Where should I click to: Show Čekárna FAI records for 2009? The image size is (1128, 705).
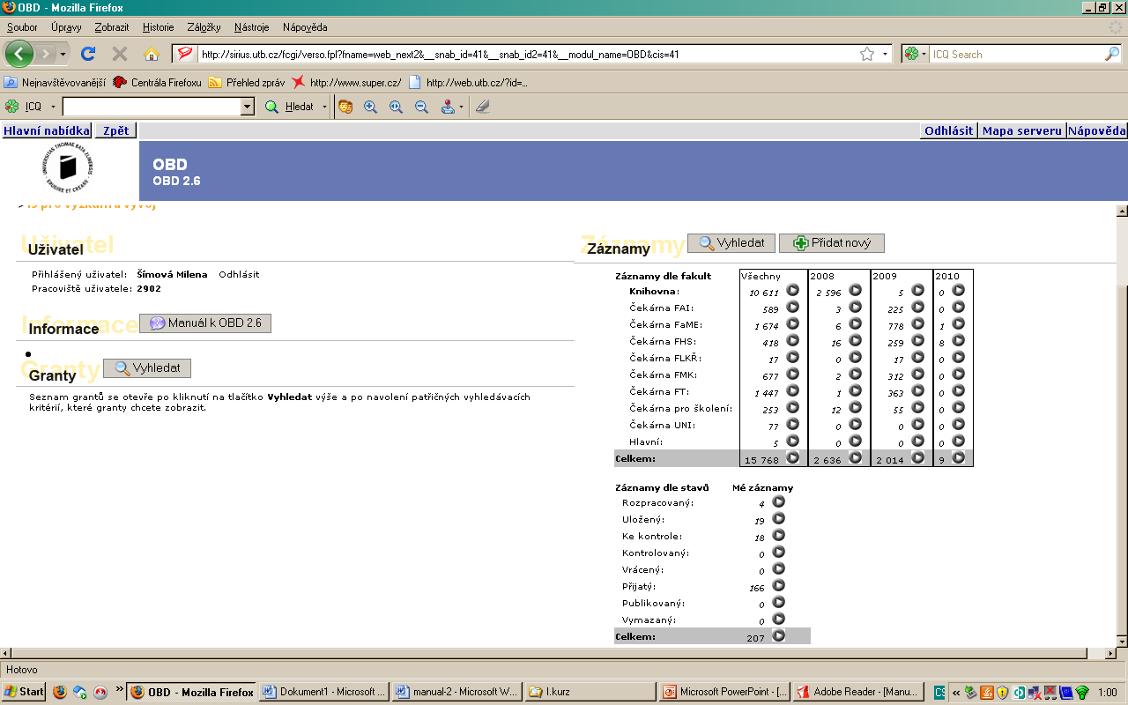(x=917, y=307)
